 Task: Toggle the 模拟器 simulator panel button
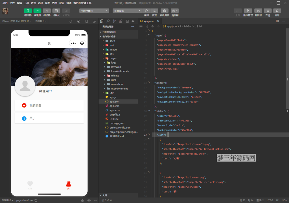tap(28, 11)
